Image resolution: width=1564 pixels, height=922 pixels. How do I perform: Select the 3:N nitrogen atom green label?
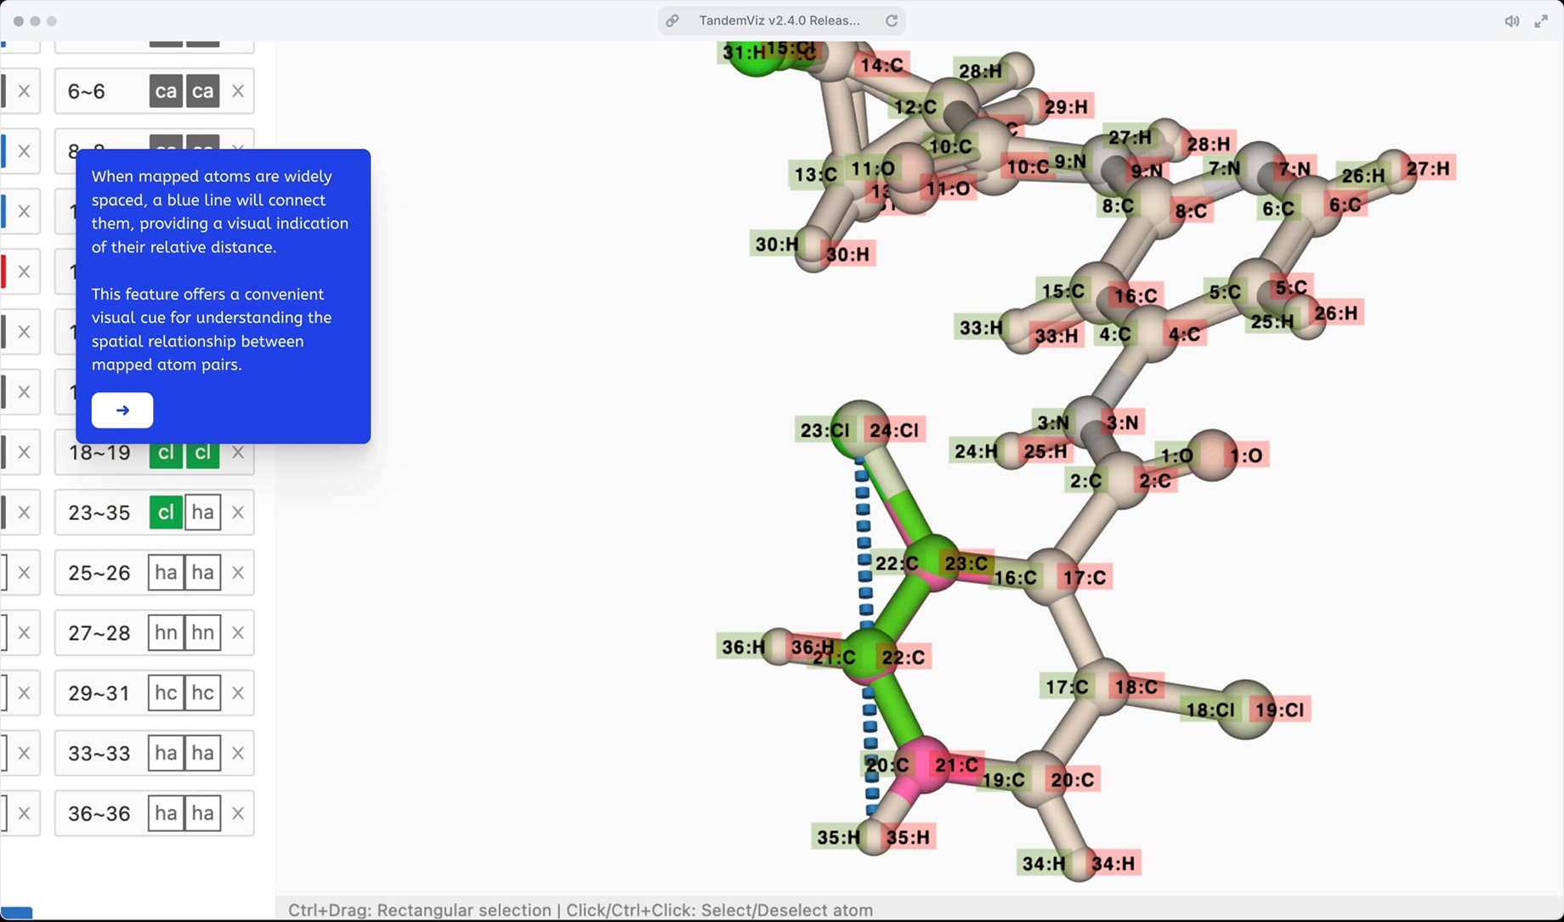pos(1052,422)
